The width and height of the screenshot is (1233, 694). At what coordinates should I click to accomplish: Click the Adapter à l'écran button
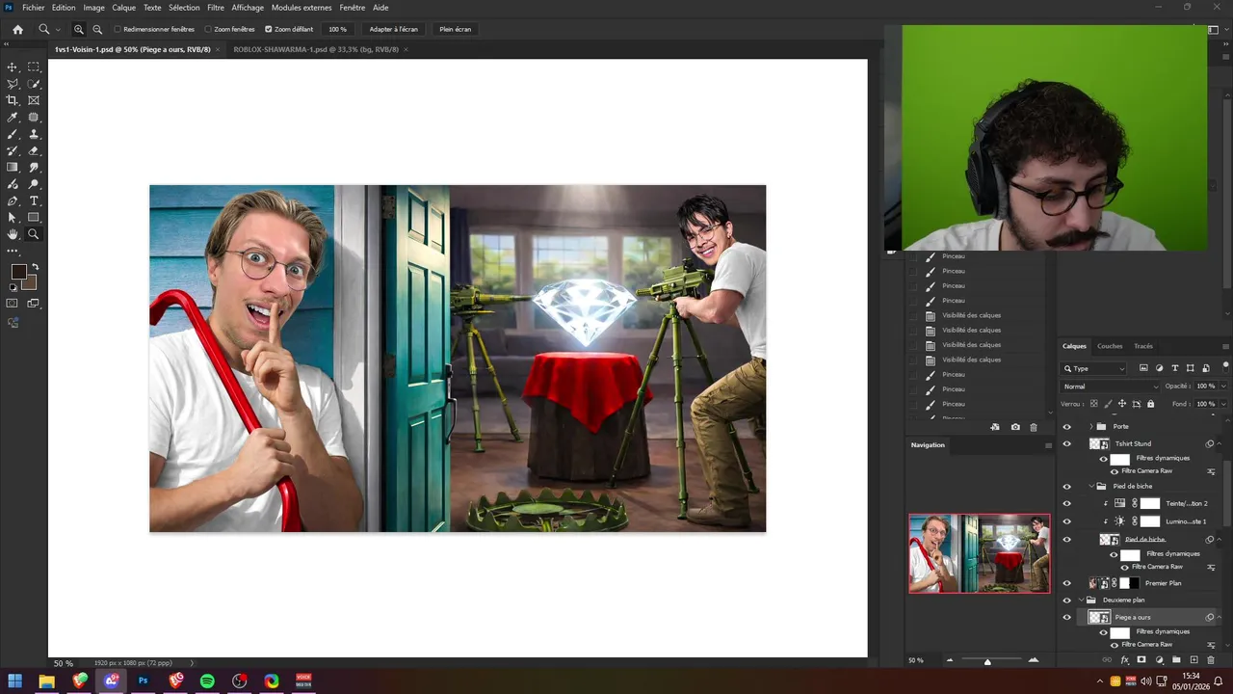394,29
